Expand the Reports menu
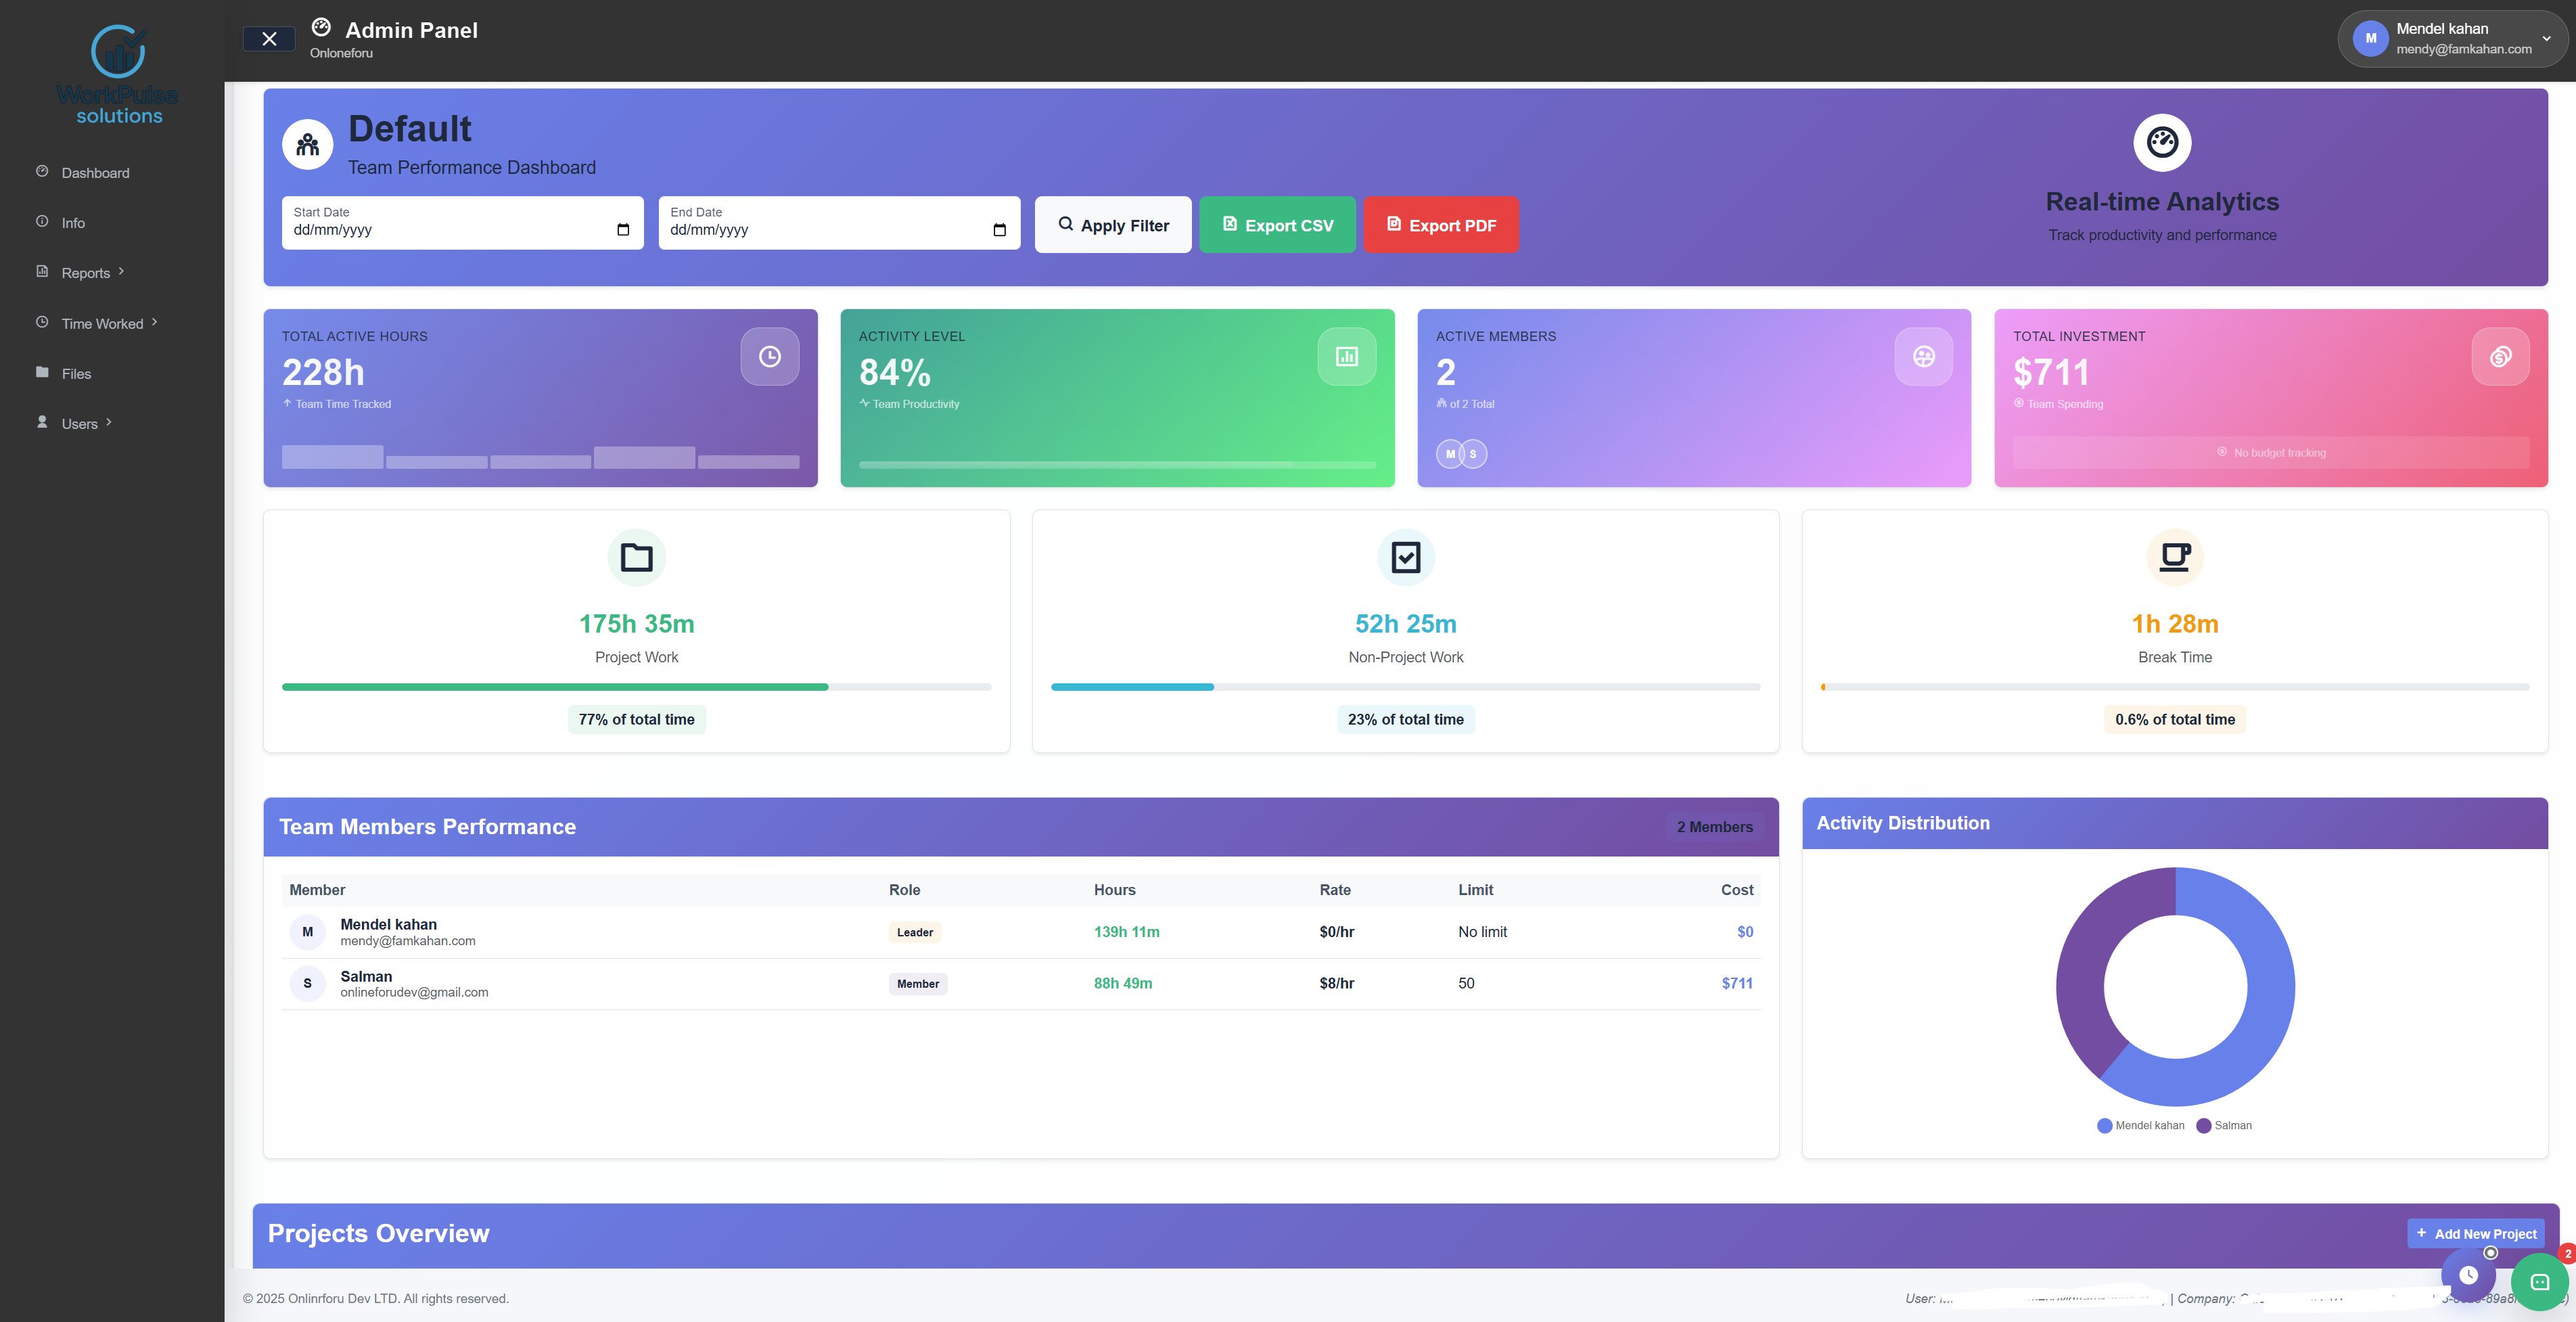The image size is (2576, 1322). pos(85,273)
